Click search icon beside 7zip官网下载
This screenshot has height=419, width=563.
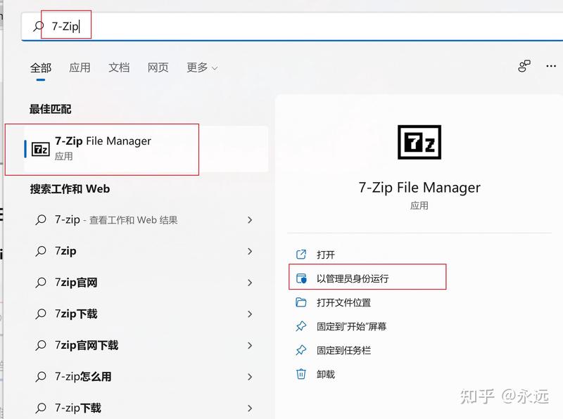[41, 345]
